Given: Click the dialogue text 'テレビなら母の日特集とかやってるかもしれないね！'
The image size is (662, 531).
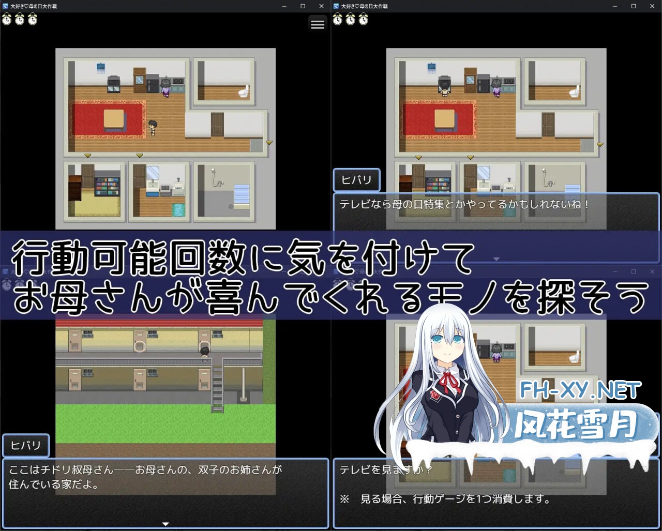Looking at the screenshot, I should (464, 204).
